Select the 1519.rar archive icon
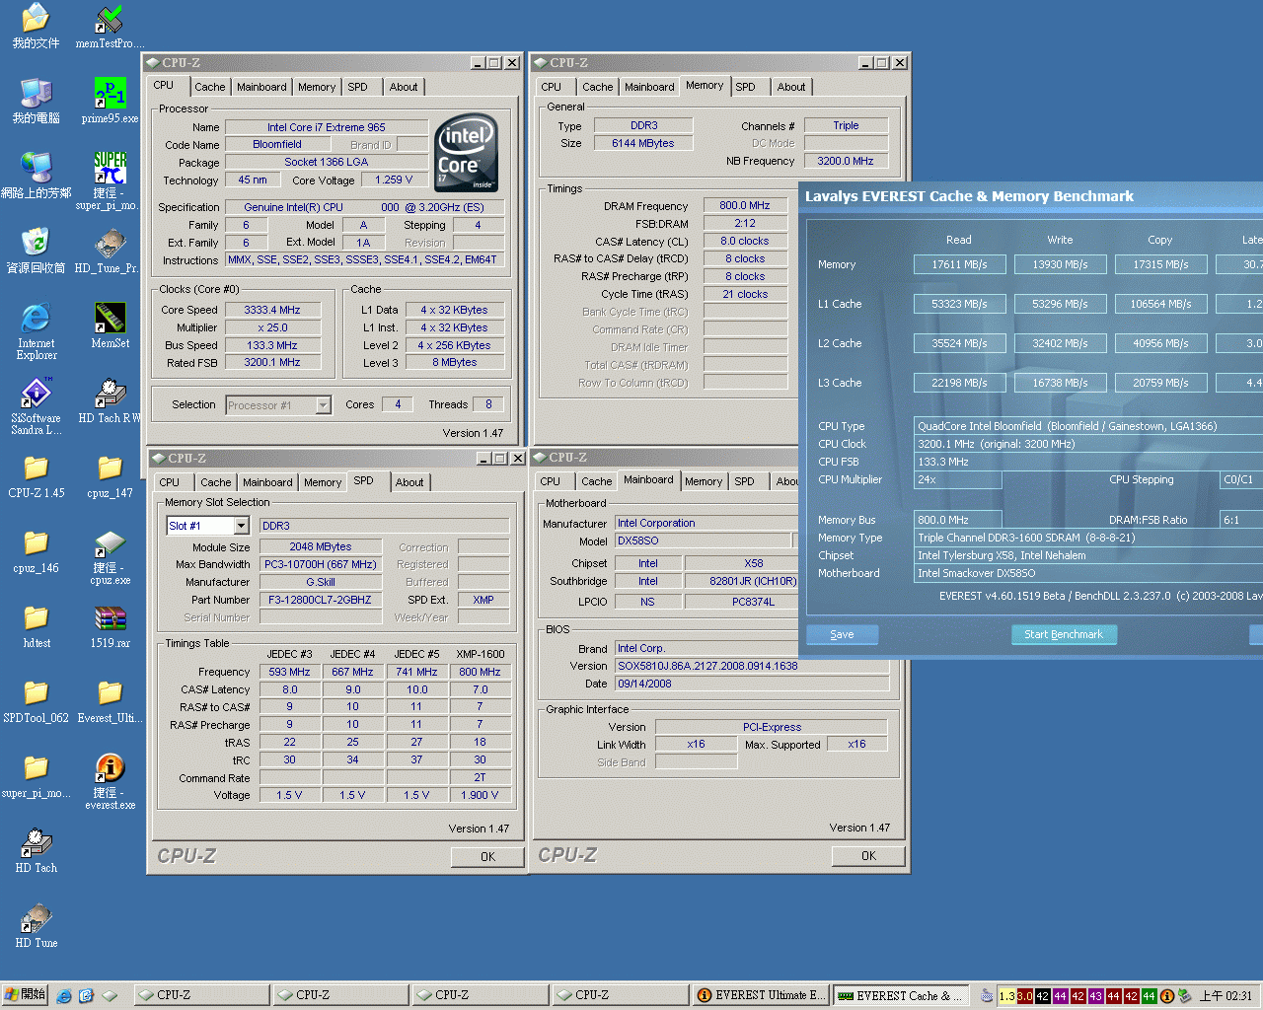Screen dimensions: 1263x1010 (x=110, y=625)
